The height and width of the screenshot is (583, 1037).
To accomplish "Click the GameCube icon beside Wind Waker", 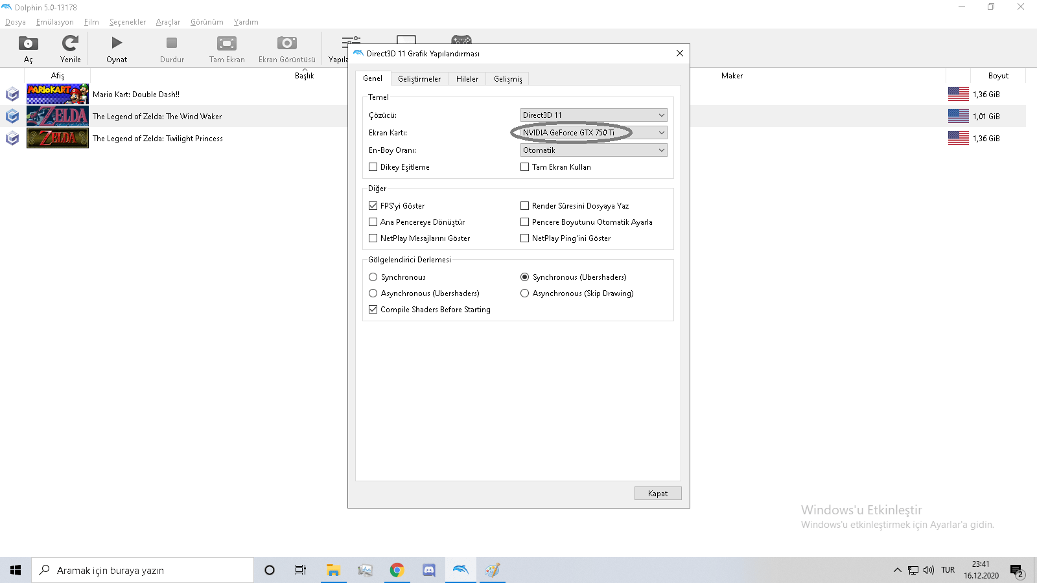I will point(12,117).
